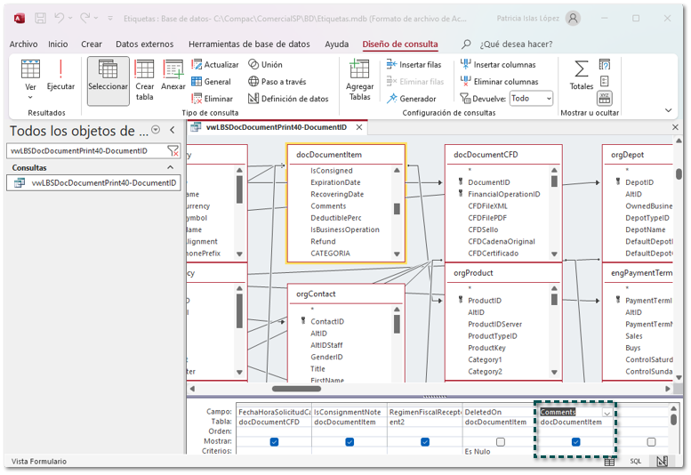Screen dimensions: 691x475
Task: Switch to Herramientas de base de datos tab
Action: point(248,44)
